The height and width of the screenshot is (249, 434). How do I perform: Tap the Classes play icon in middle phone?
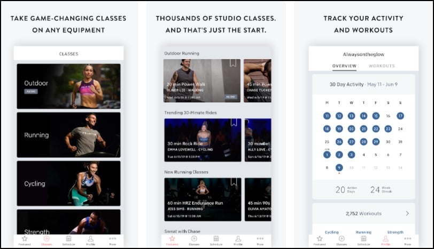[x=194, y=239]
